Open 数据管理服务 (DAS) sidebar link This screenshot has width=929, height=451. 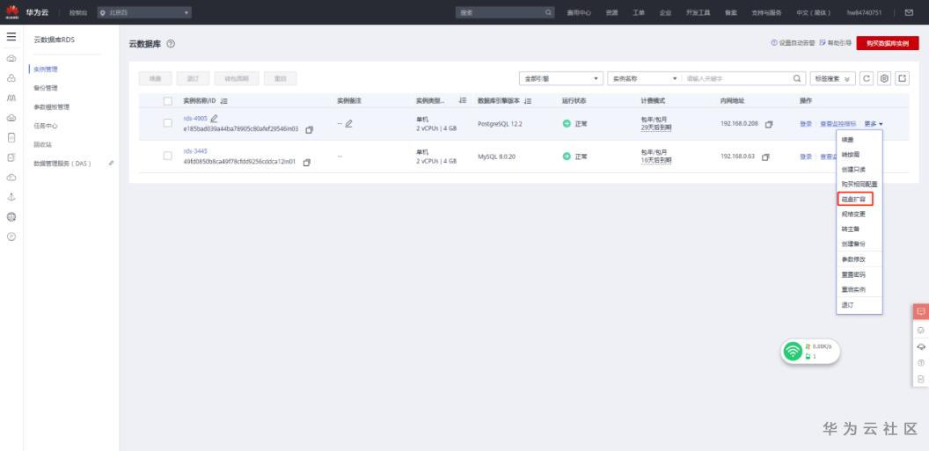[x=62, y=164]
